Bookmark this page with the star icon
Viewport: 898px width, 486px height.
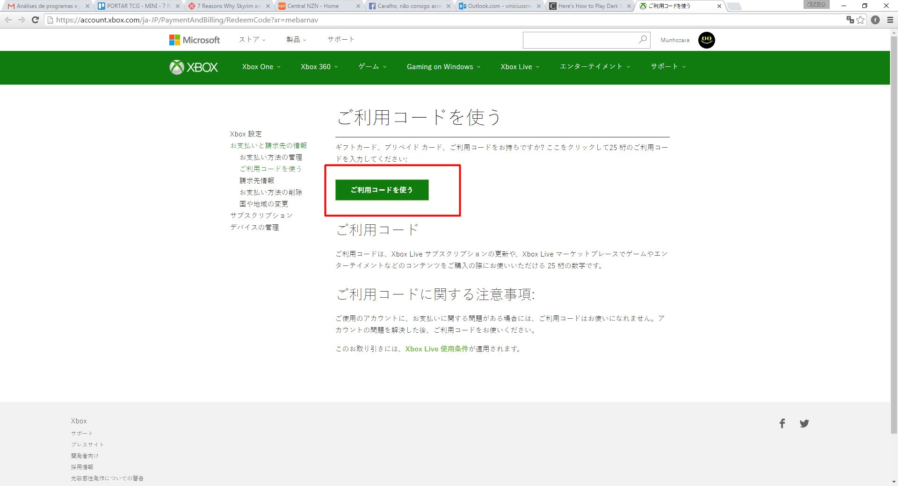861,20
